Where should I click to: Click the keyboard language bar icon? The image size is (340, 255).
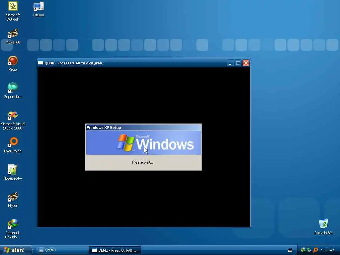point(290,250)
